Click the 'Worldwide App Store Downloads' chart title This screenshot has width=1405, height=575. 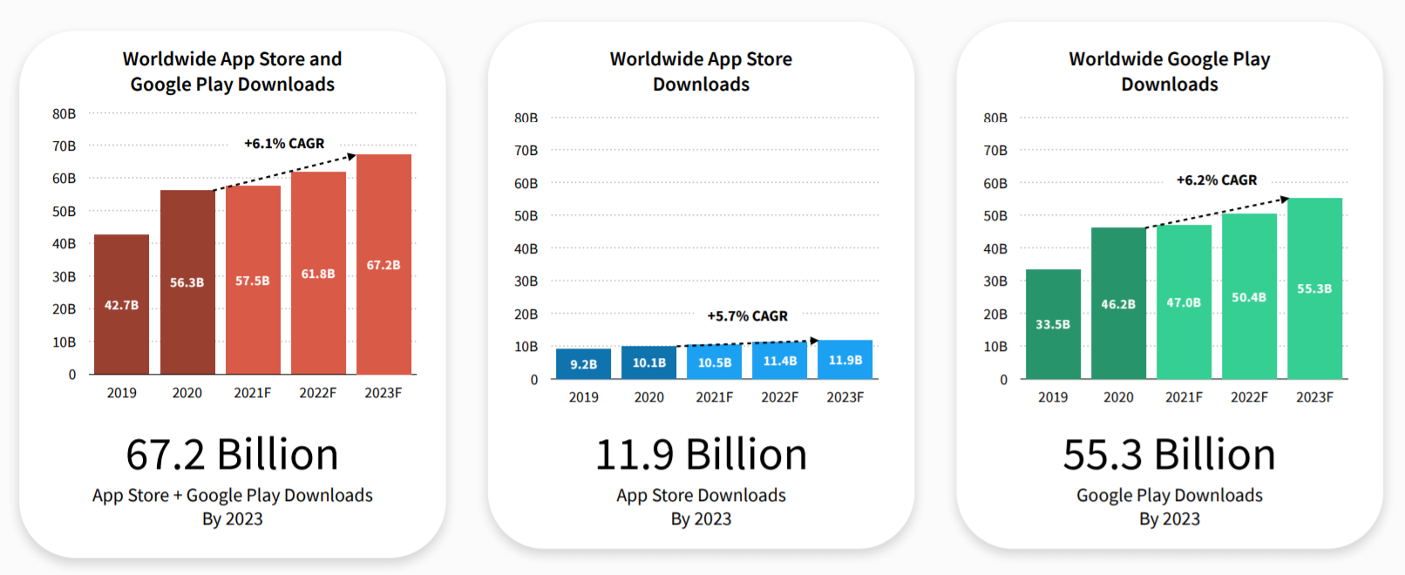(x=701, y=71)
